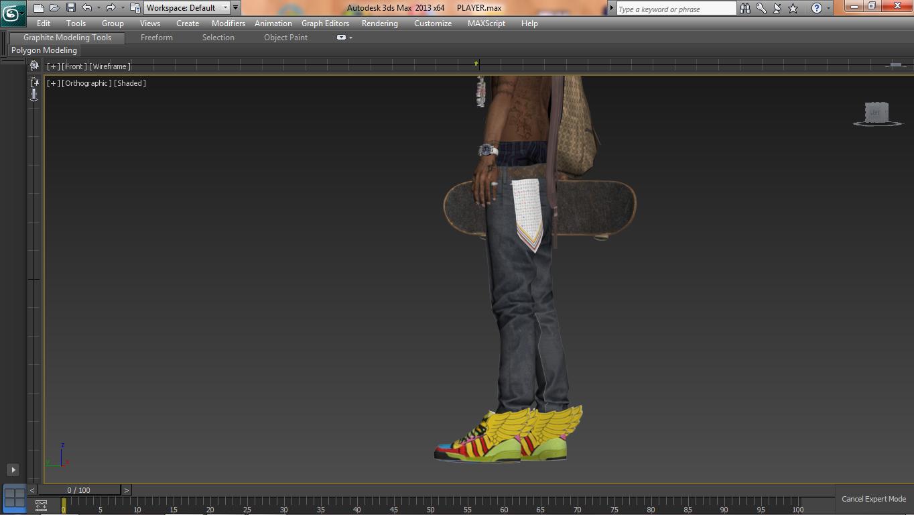The width and height of the screenshot is (914, 515).
Task: Click the binoculars search icon
Action: coord(745,8)
